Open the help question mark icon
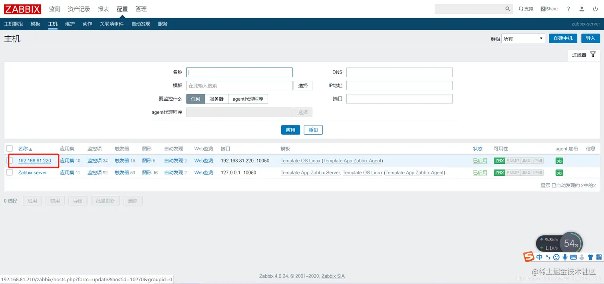 pos(568,9)
